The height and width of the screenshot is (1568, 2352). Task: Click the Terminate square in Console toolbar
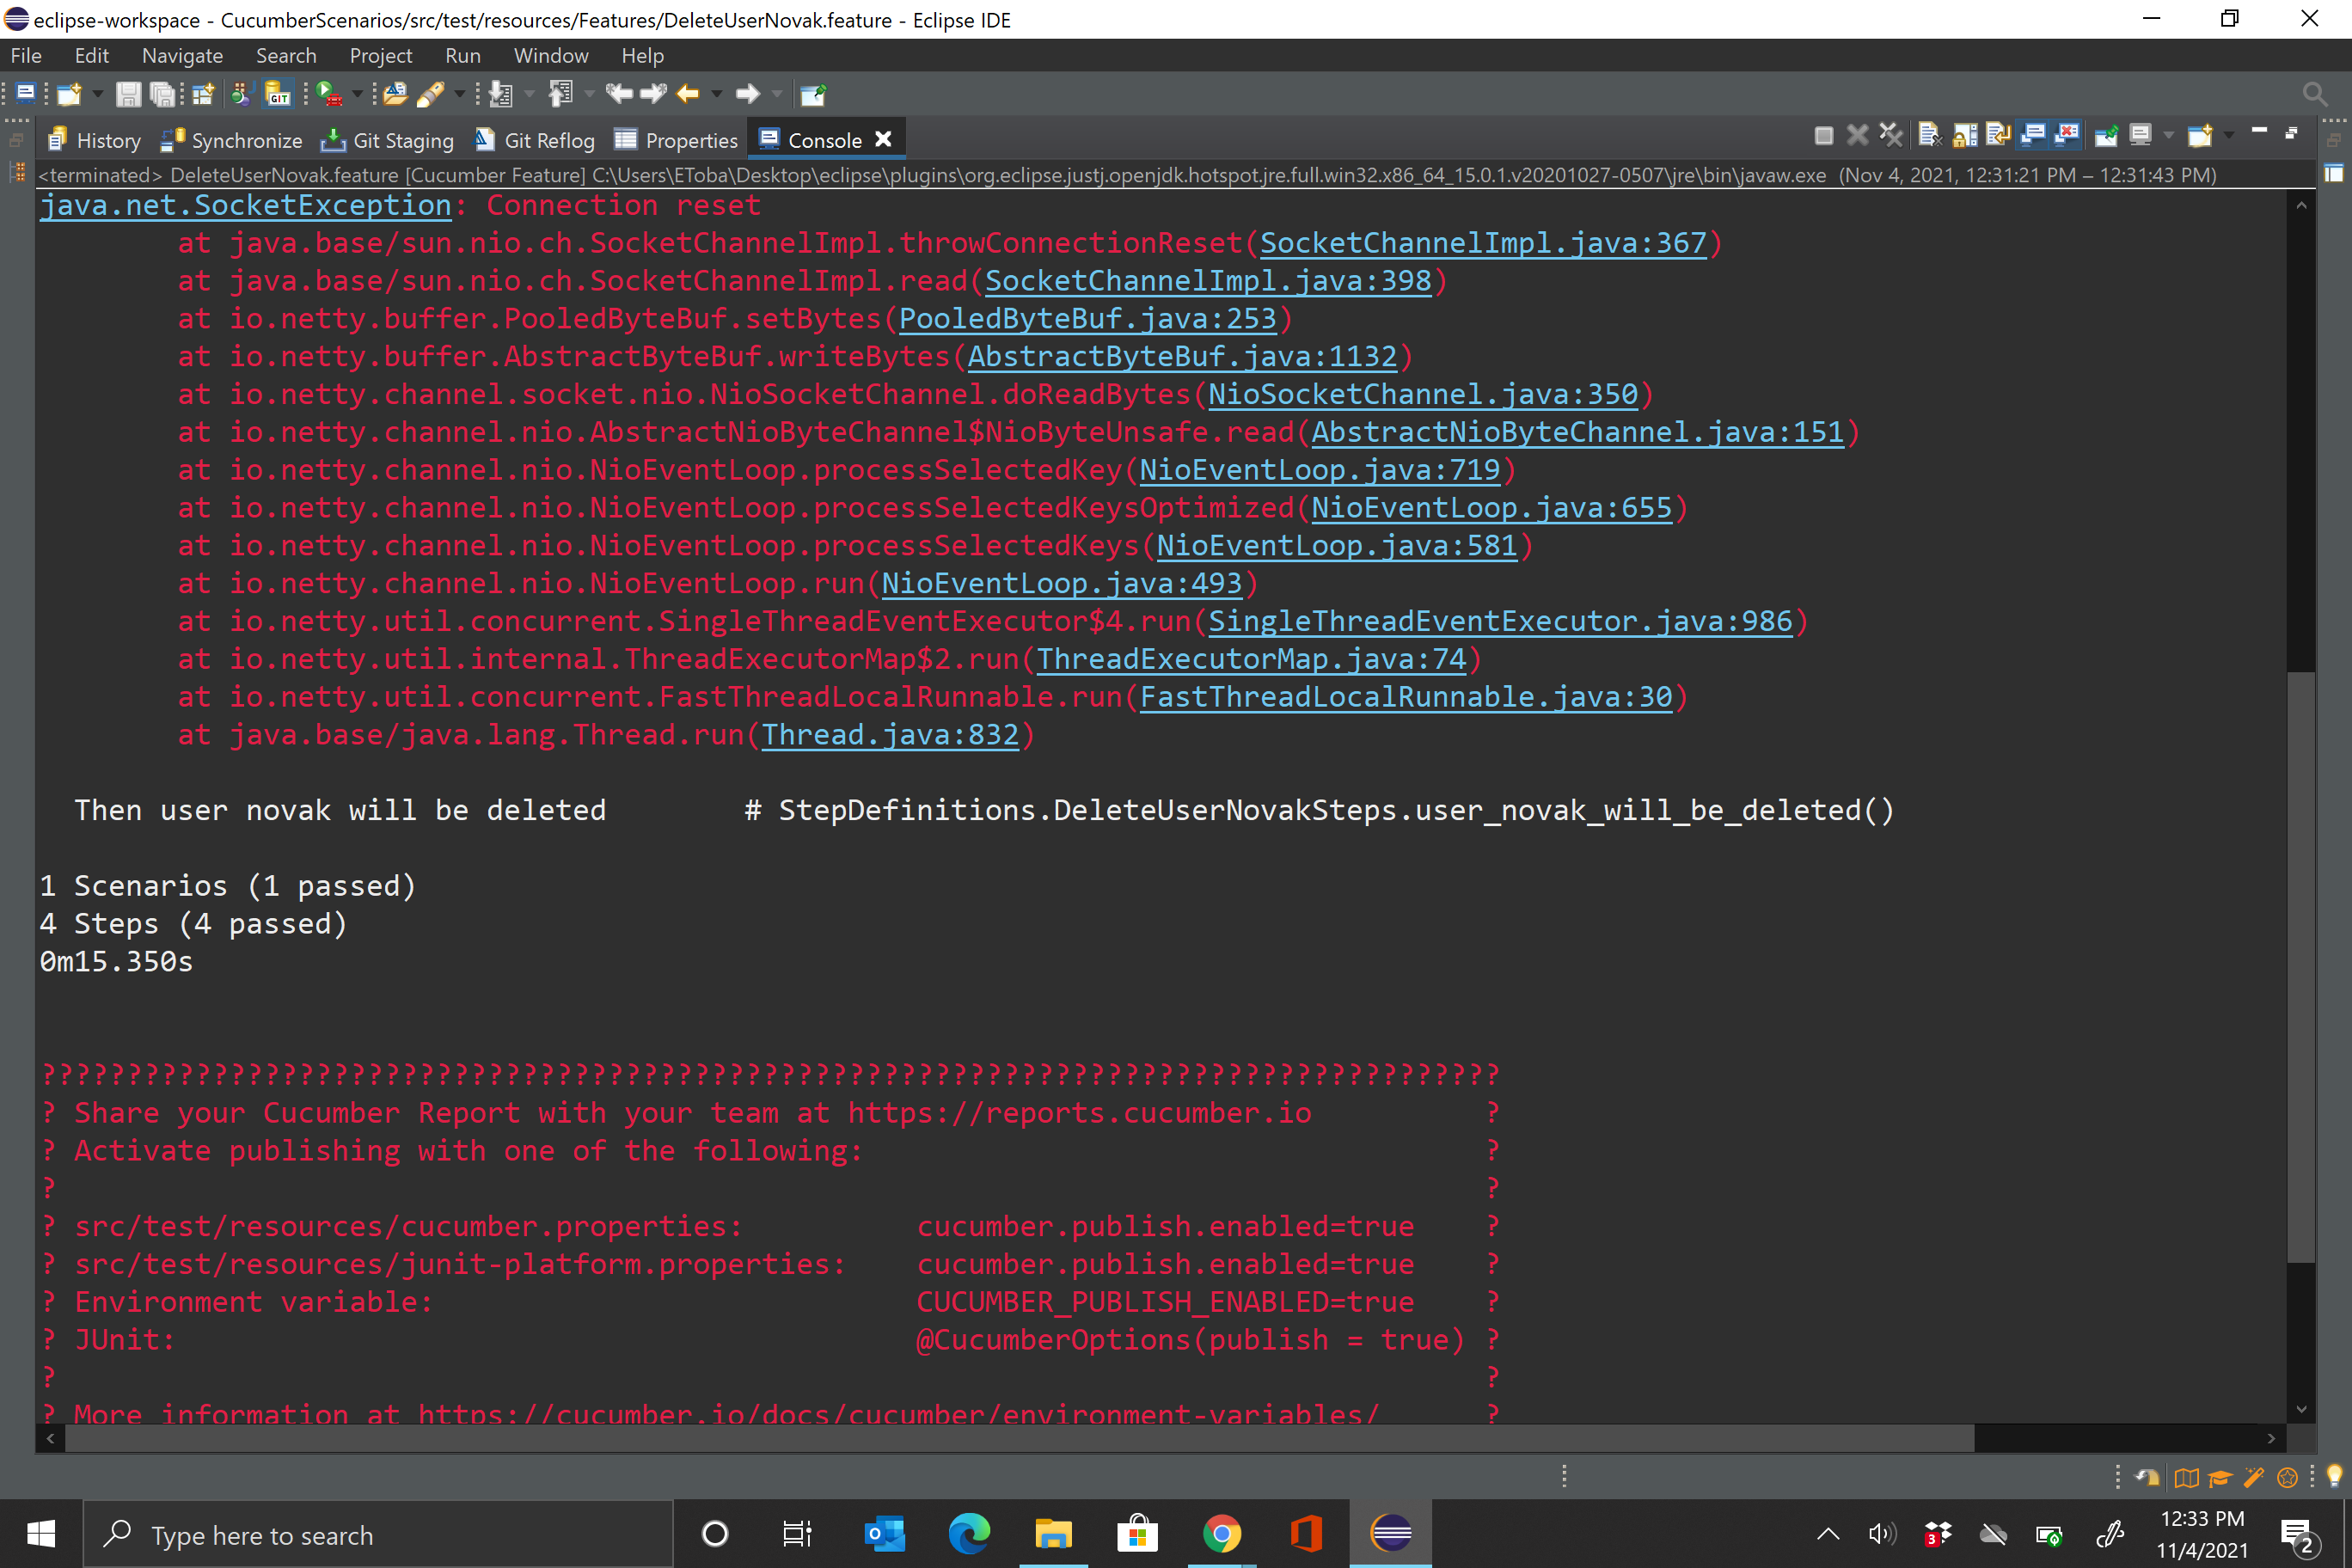[x=1823, y=135]
